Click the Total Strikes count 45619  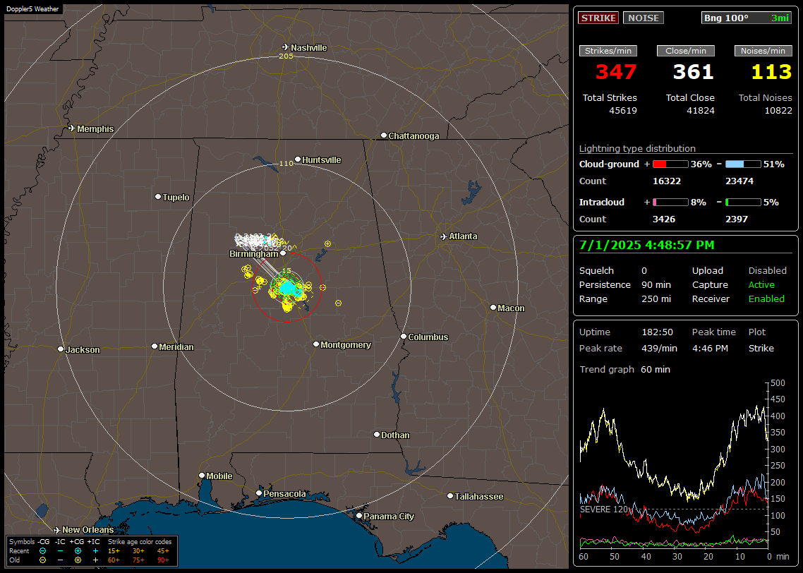tap(623, 111)
